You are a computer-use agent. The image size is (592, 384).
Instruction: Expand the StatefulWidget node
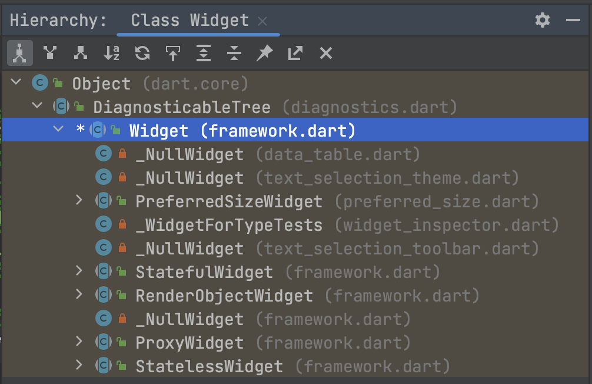[78, 270]
